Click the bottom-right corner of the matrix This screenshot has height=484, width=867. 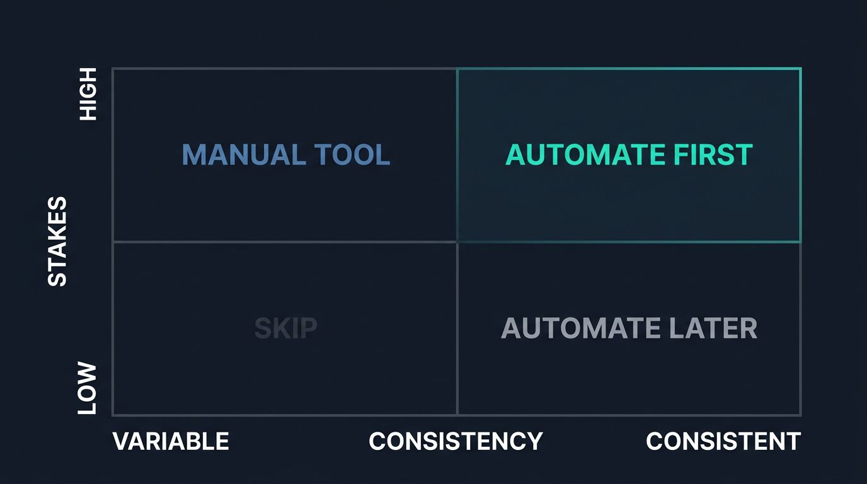(800, 415)
